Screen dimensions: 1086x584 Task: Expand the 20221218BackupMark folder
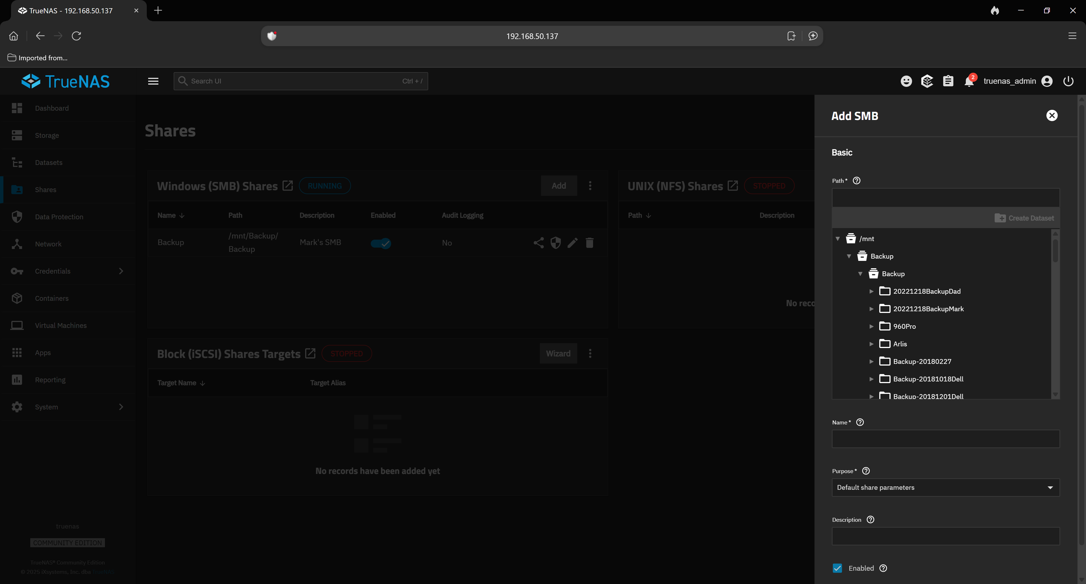(871, 309)
